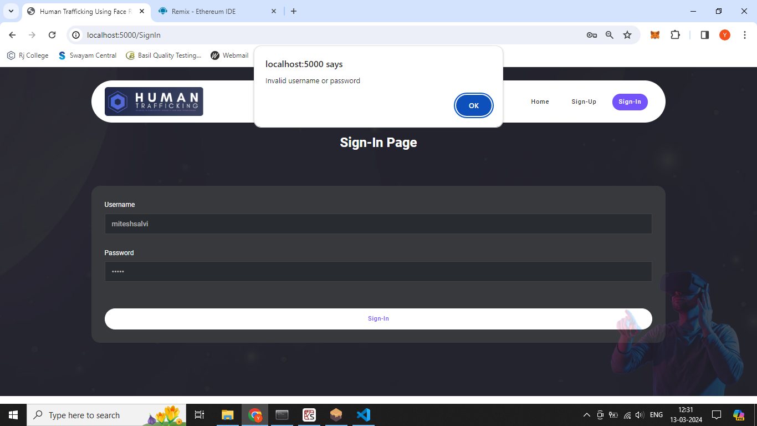Show hidden system tray icons
The width and height of the screenshot is (757, 426).
pos(586,415)
